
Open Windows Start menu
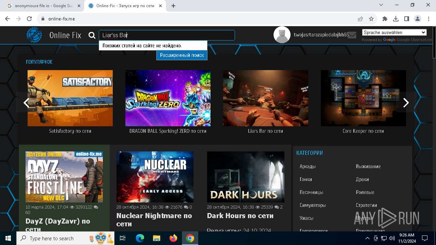[8, 238]
